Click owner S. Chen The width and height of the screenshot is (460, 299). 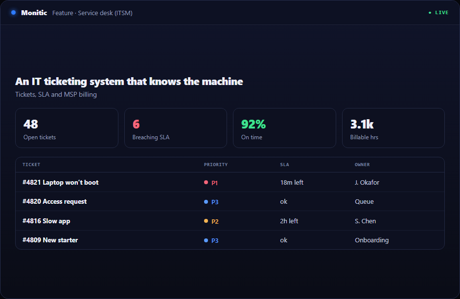[x=365, y=221]
